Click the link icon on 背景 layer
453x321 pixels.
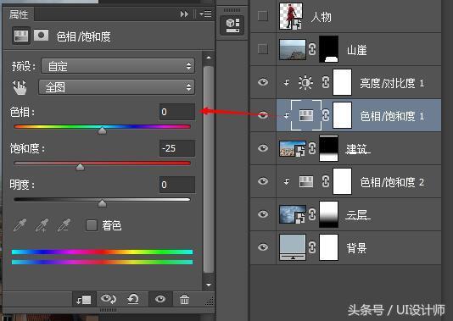pyautogui.click(x=312, y=247)
